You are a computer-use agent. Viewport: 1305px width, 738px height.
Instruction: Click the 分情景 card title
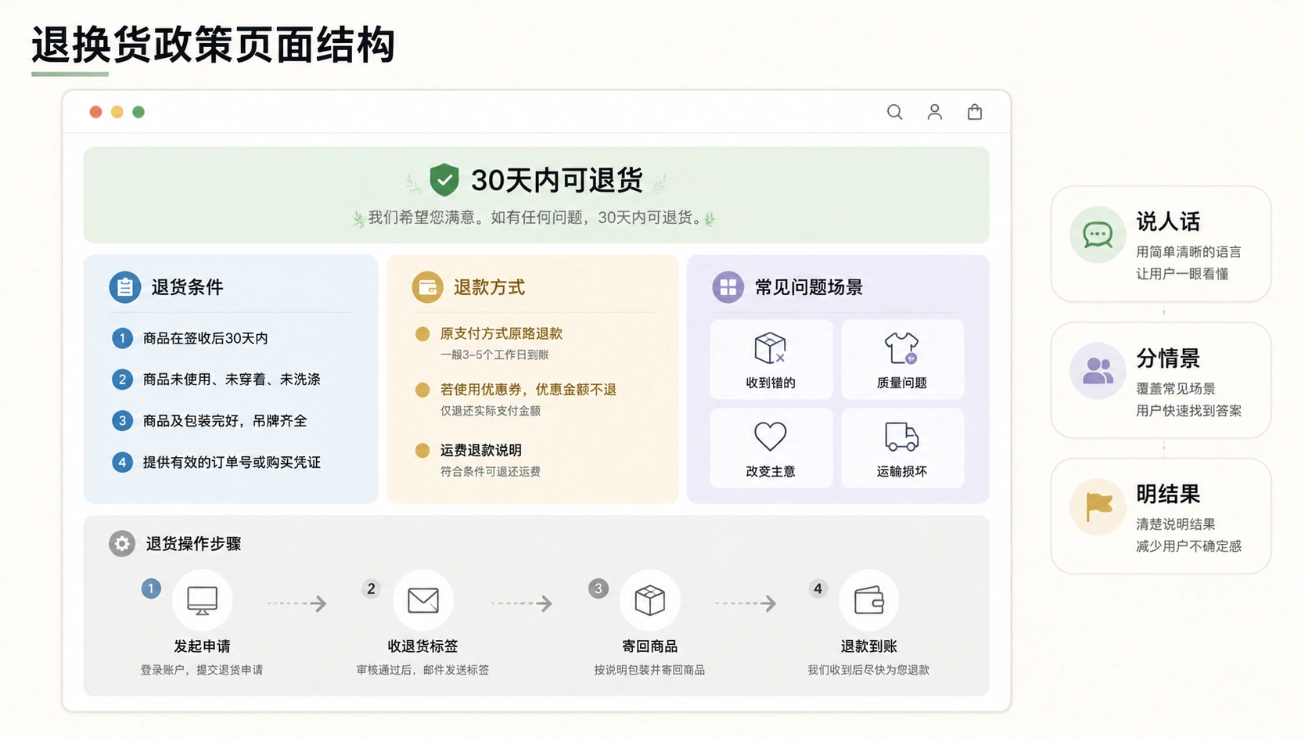1168,358
